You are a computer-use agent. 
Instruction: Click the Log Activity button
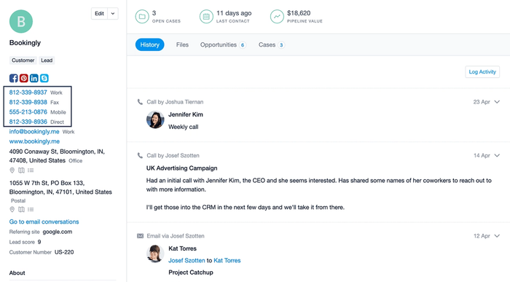pos(482,72)
